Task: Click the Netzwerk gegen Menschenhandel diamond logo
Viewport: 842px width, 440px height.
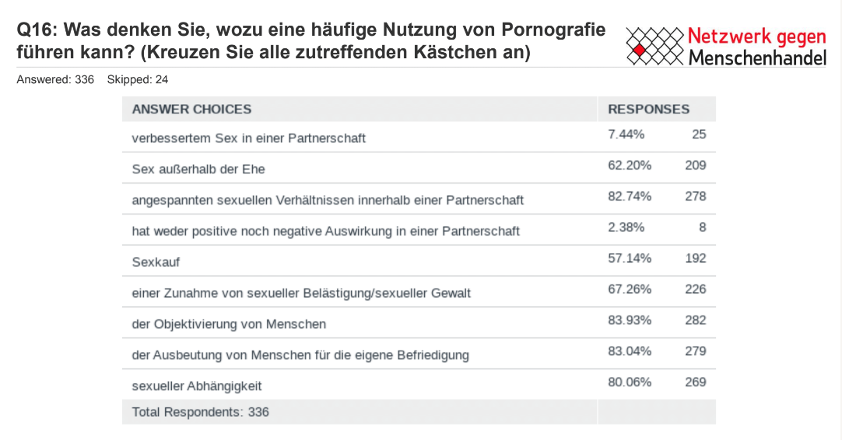Action: click(654, 47)
